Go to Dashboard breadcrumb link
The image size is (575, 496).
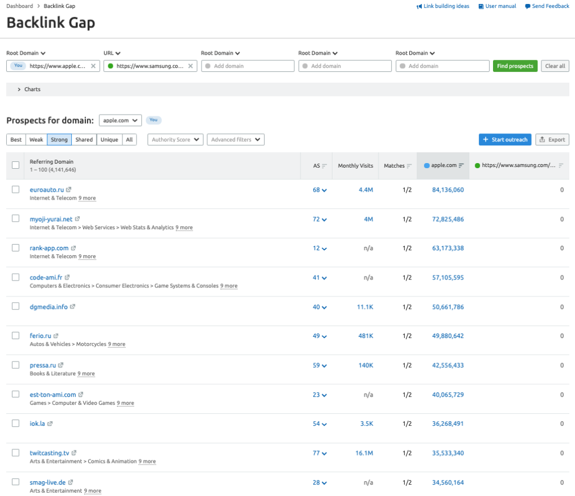click(x=19, y=6)
